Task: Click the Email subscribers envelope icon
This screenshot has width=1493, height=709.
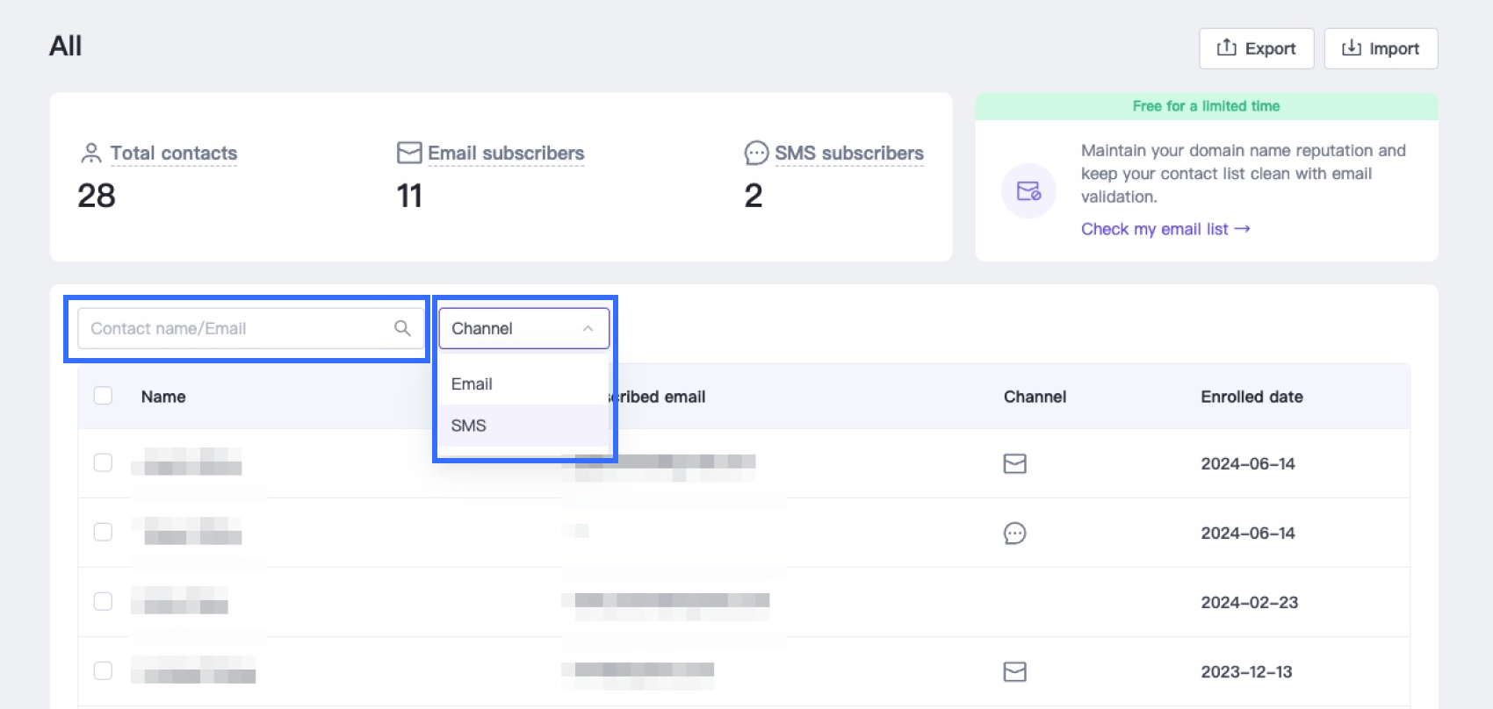Action: pos(408,153)
